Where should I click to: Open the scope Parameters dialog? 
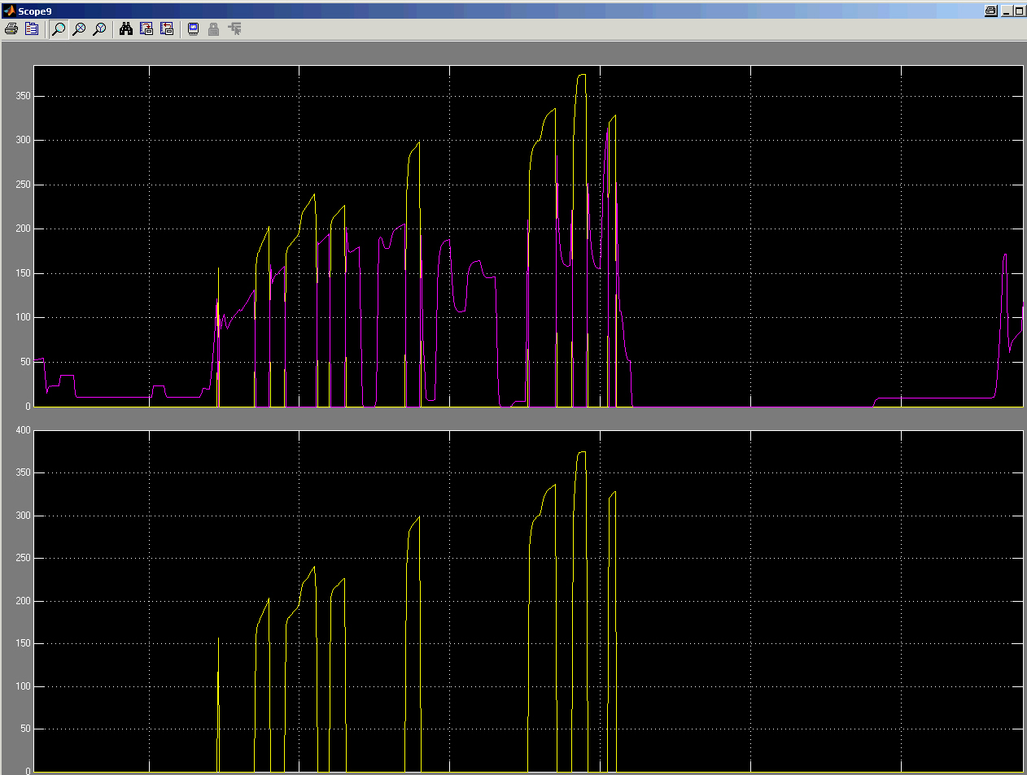[32, 29]
